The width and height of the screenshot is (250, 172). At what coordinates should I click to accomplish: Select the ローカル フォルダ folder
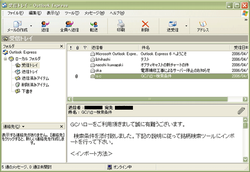pos(28,59)
